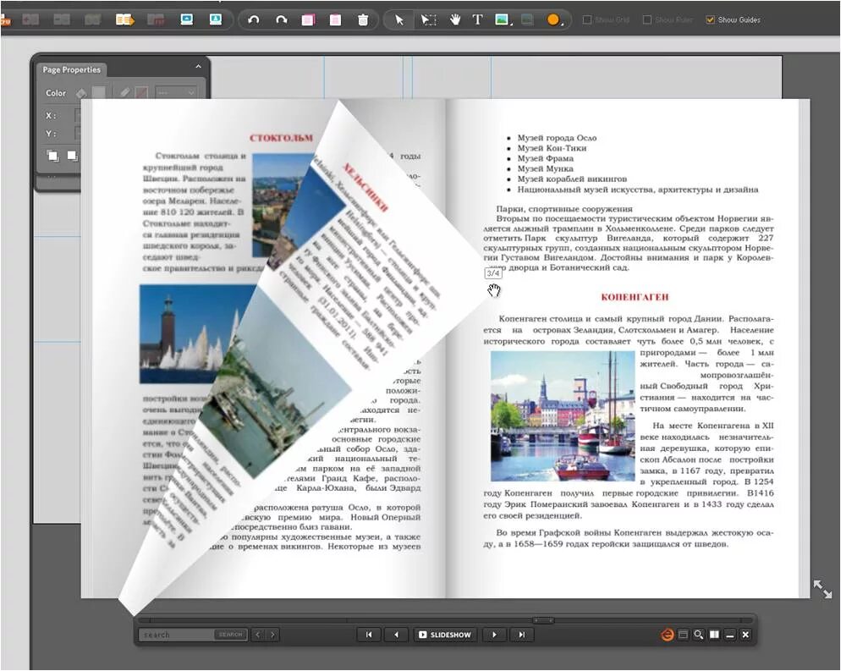Select the Text tool
The width and height of the screenshot is (841, 671).
point(477,19)
